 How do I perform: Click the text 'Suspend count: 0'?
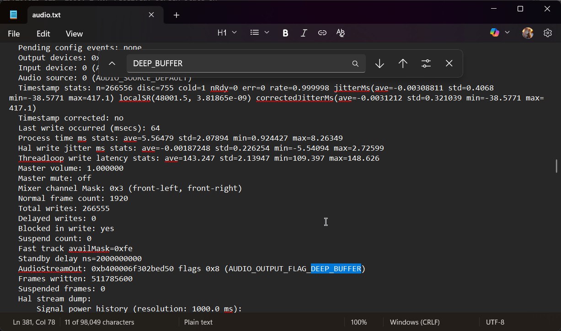(x=55, y=238)
